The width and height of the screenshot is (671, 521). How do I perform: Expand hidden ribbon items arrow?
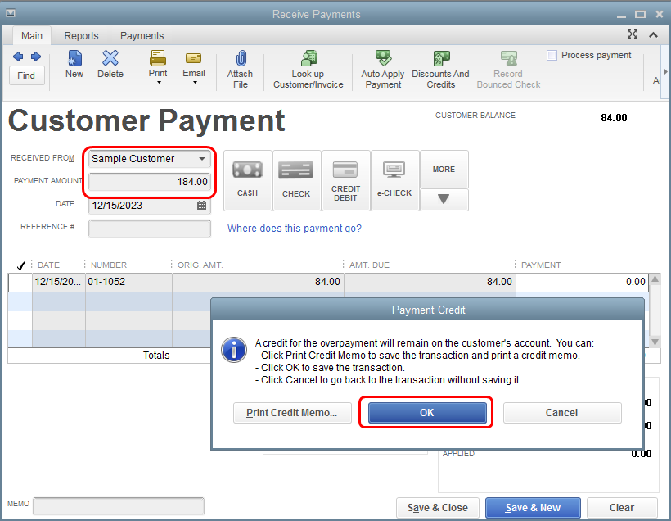click(665, 71)
